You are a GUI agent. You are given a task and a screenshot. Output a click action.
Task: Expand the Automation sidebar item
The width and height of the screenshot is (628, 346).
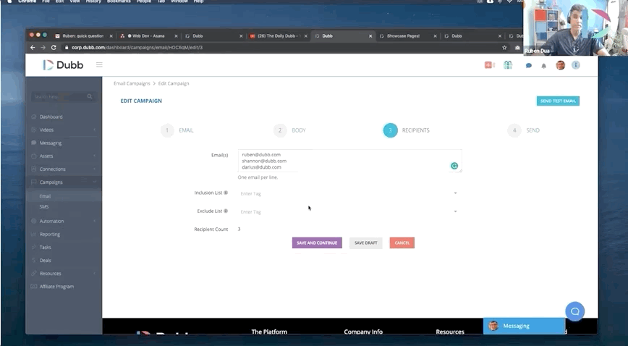(x=64, y=221)
